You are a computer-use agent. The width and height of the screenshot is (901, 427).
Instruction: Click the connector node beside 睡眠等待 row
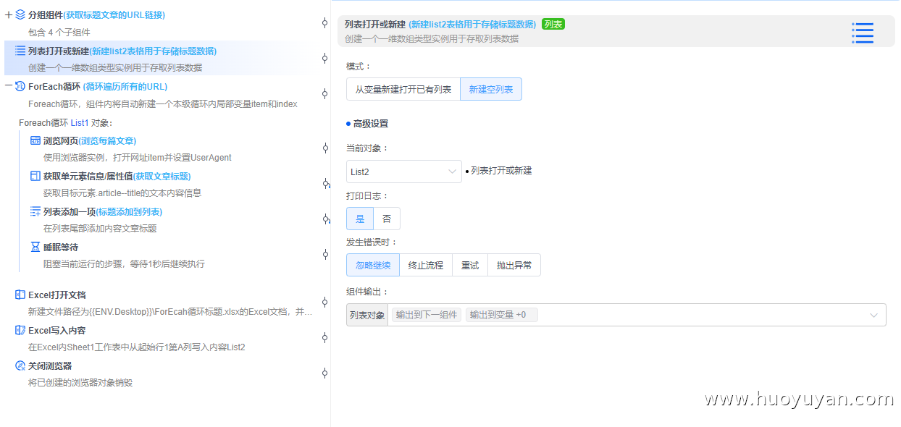(325, 255)
